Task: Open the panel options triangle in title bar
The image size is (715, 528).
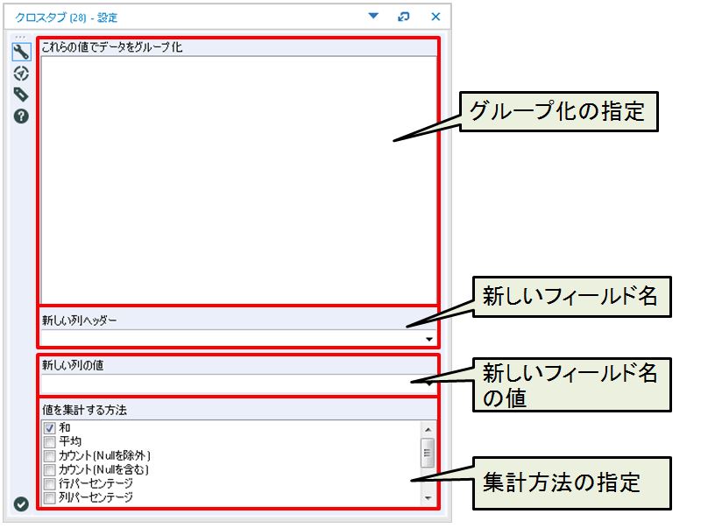Action: point(373,17)
